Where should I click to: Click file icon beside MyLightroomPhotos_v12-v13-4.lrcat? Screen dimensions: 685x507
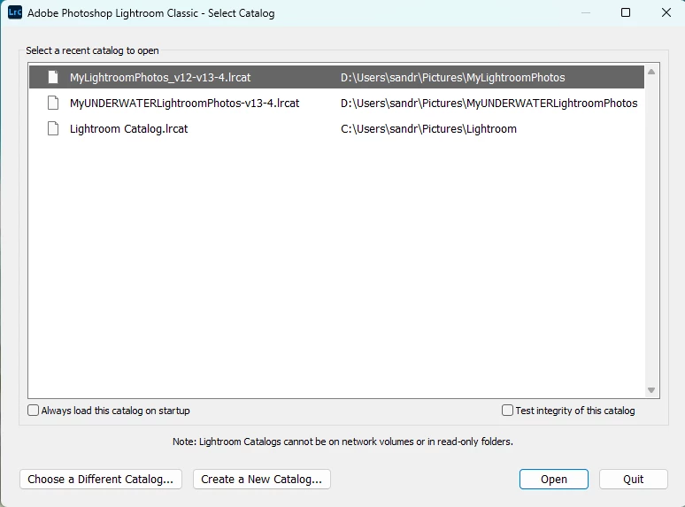pos(53,77)
